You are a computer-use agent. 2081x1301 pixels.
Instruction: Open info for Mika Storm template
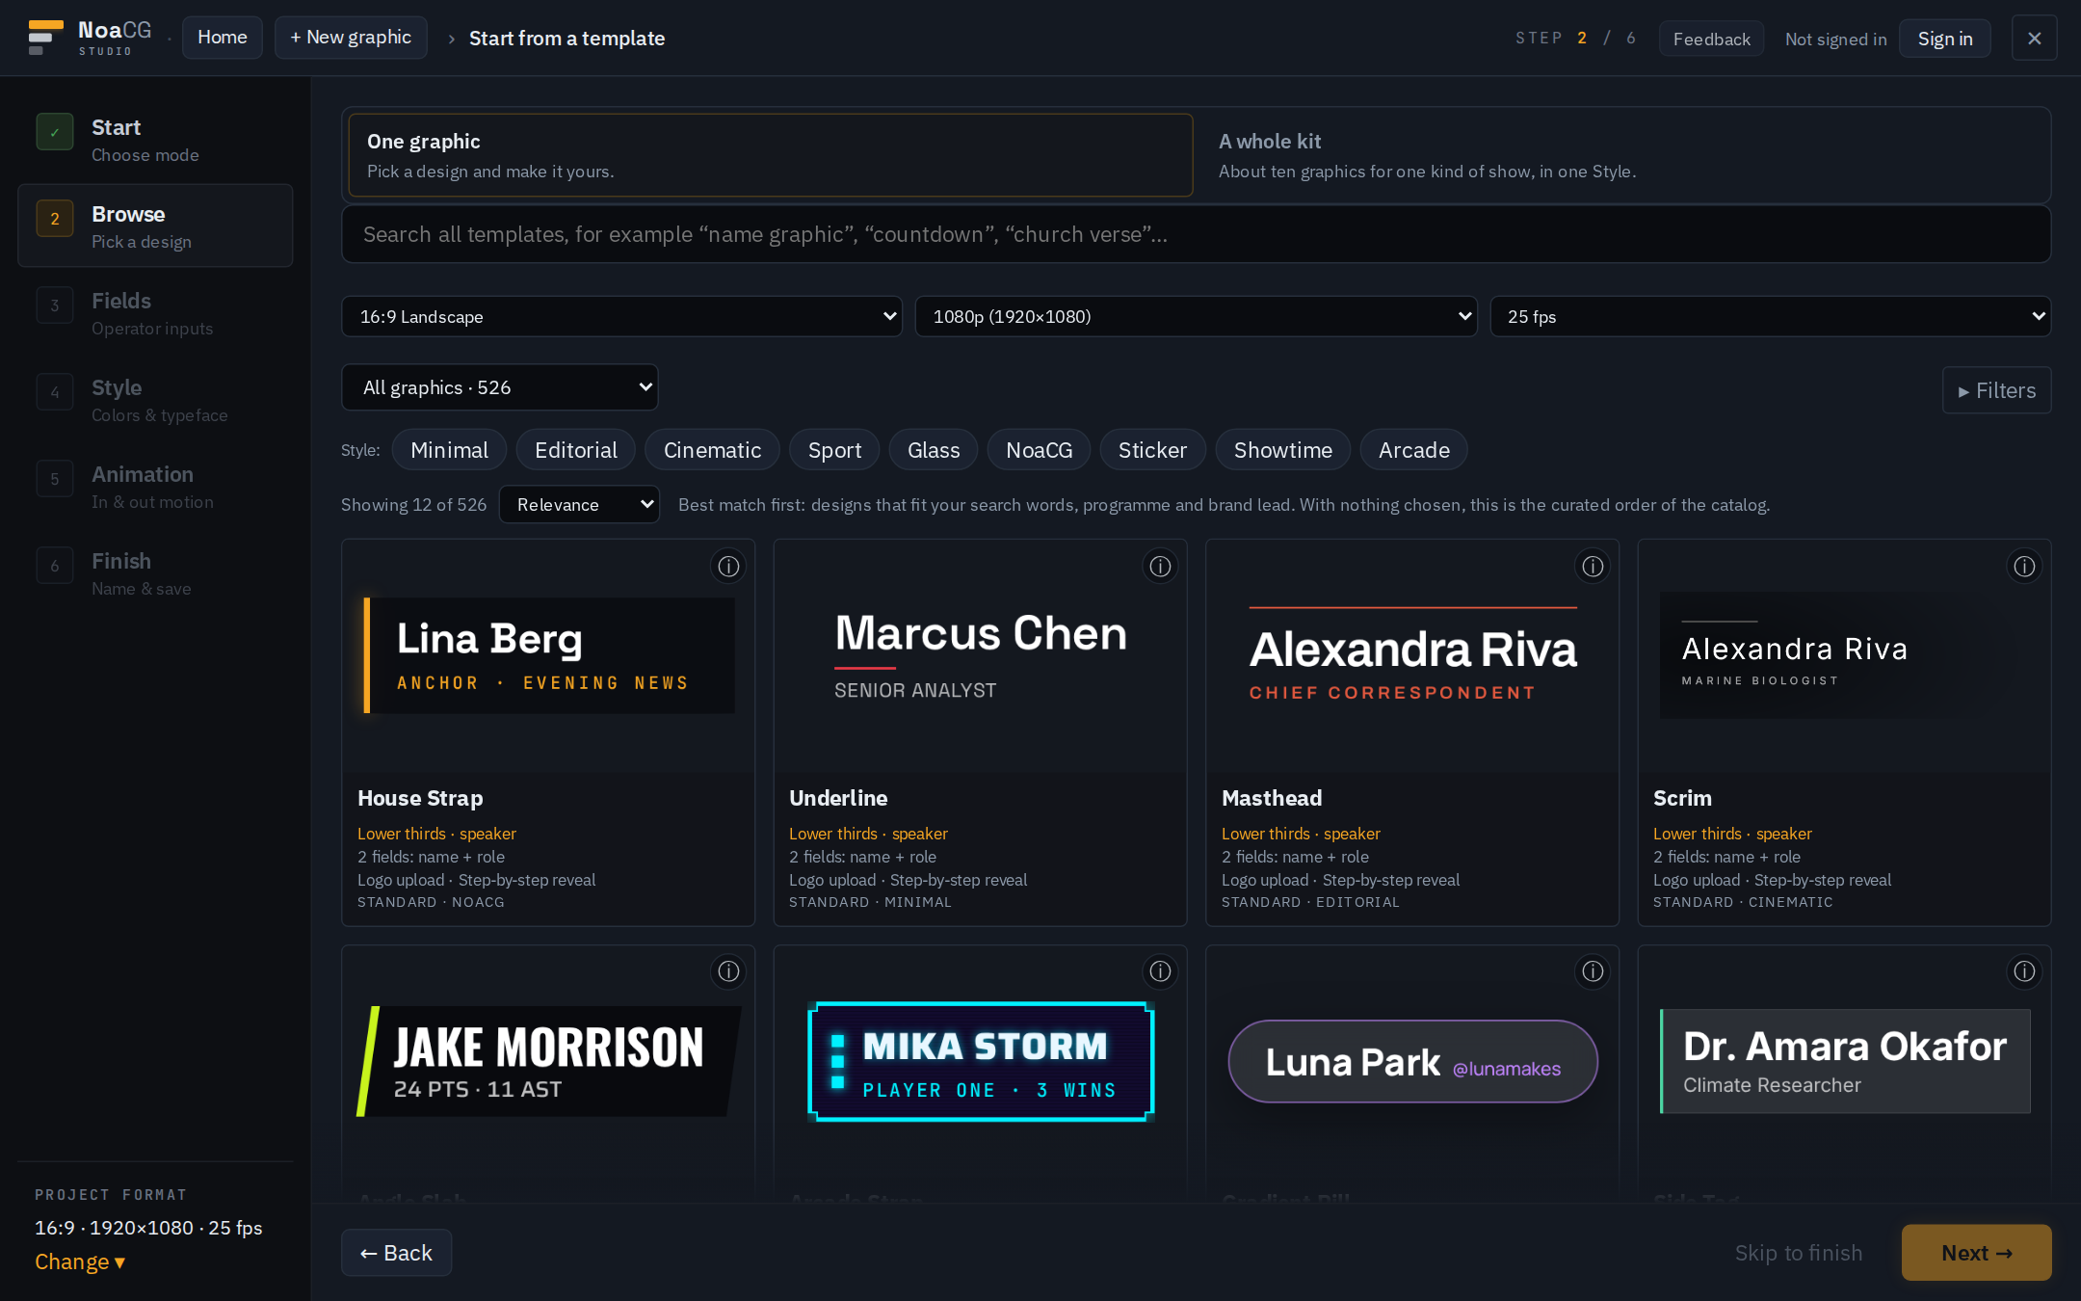[1160, 971]
